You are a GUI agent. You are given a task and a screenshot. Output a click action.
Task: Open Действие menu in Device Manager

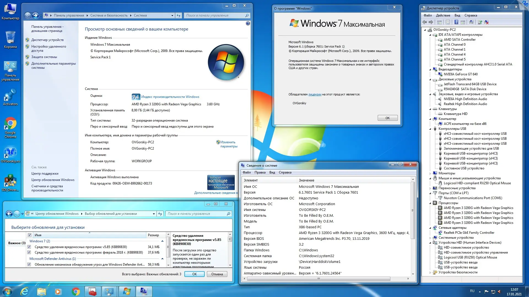(443, 15)
